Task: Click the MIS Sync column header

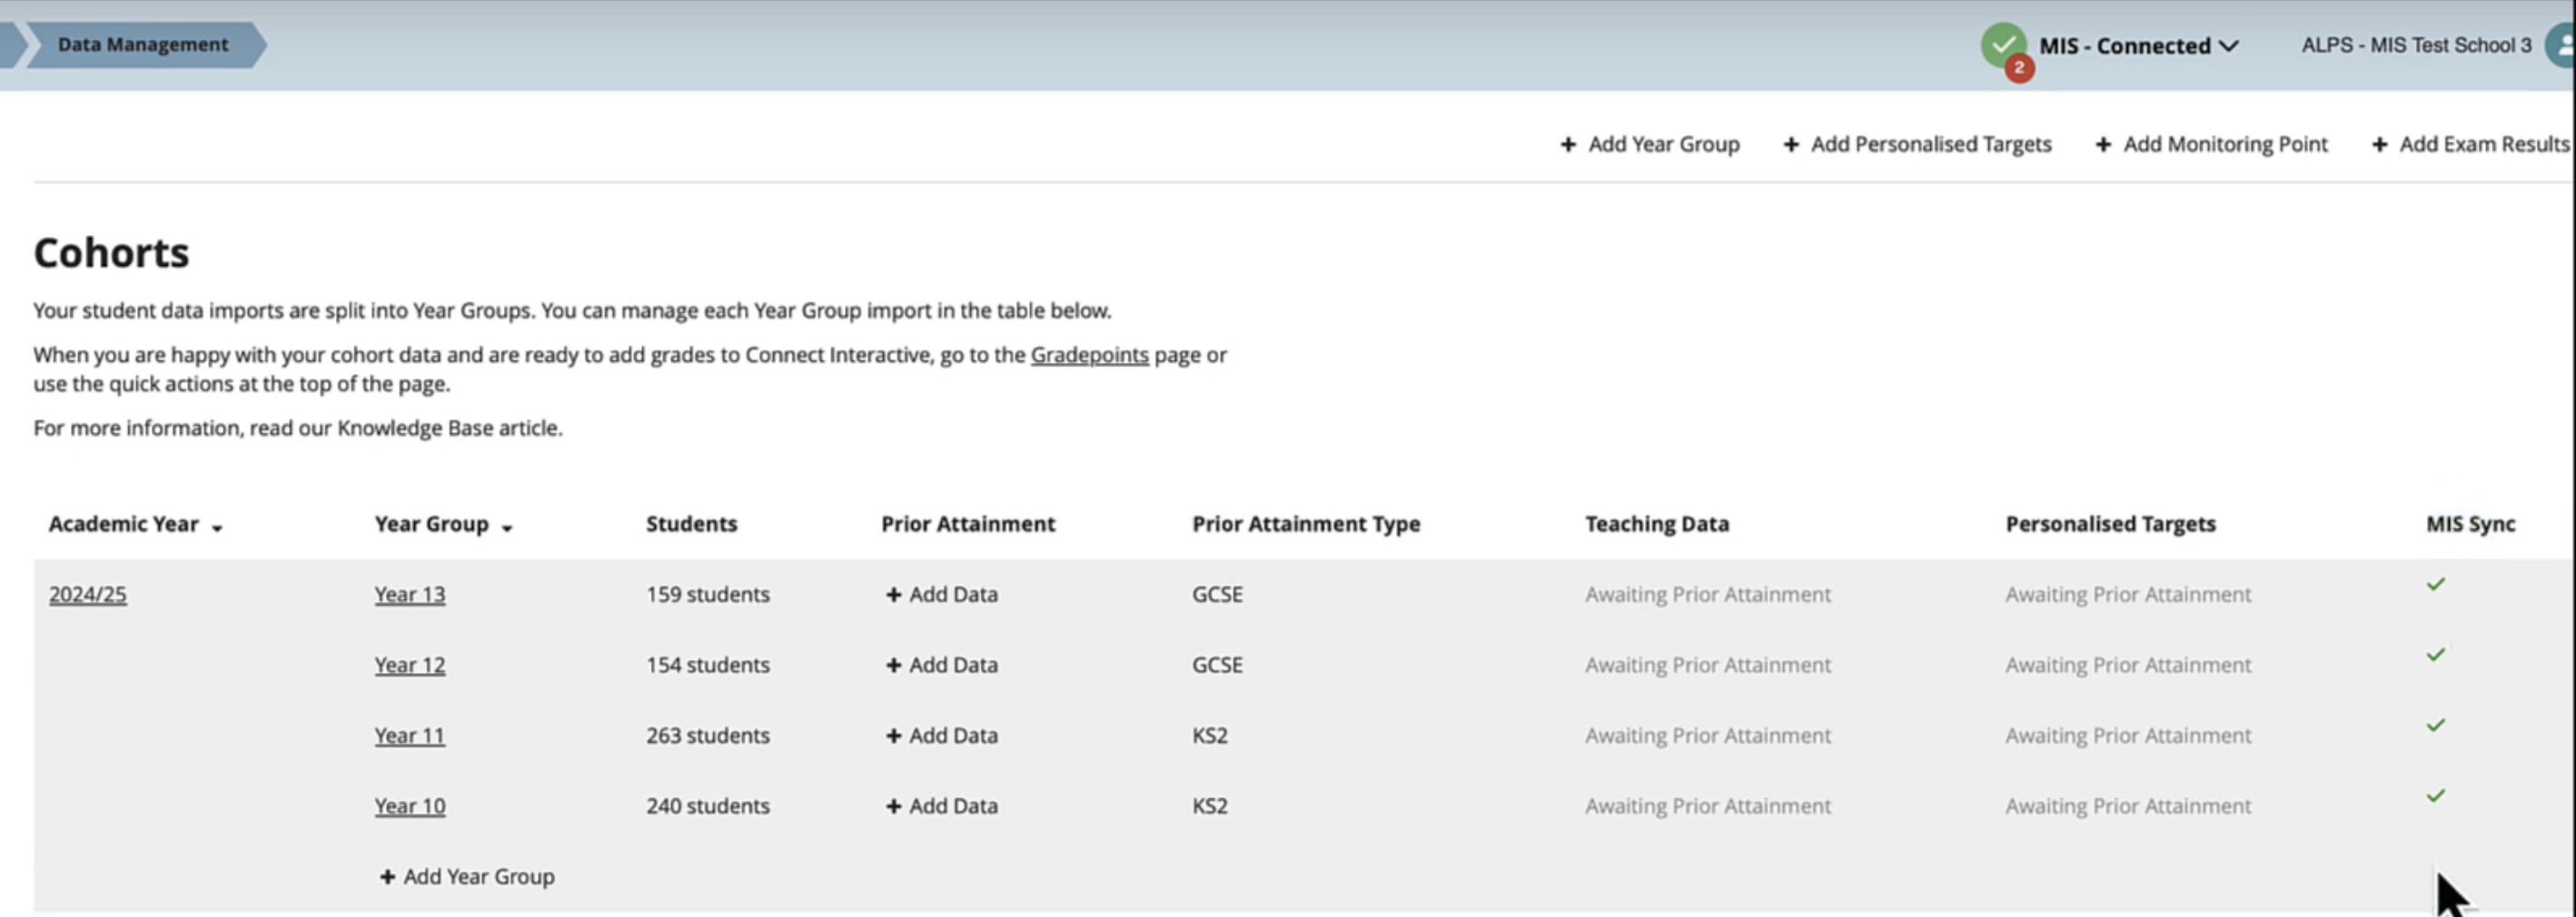Action: point(2470,524)
